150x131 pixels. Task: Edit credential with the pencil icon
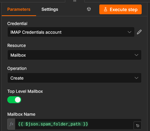coord(139,32)
